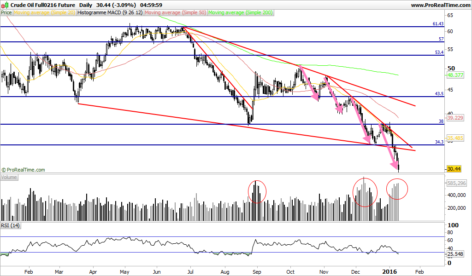Click the Nov label on the time axis
This screenshot has width=472, height=276.
[x=324, y=272]
